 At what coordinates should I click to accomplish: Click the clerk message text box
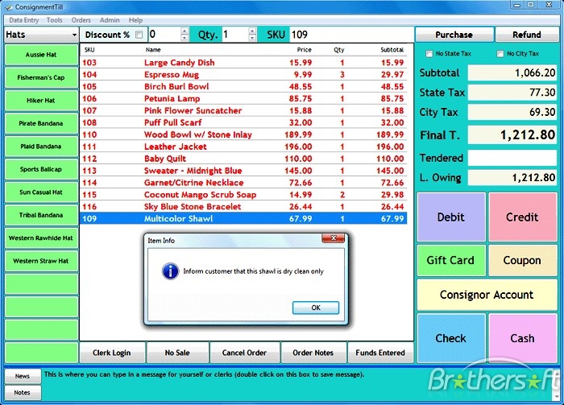tap(297, 385)
